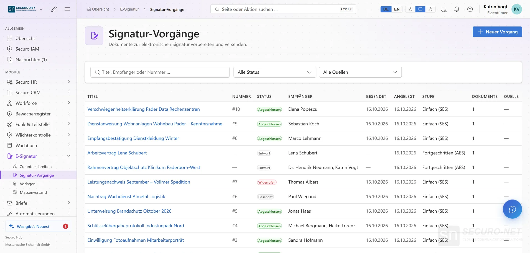Click the Widerrufen status badge
Viewport: 530px width, 253px height.
click(x=267, y=182)
